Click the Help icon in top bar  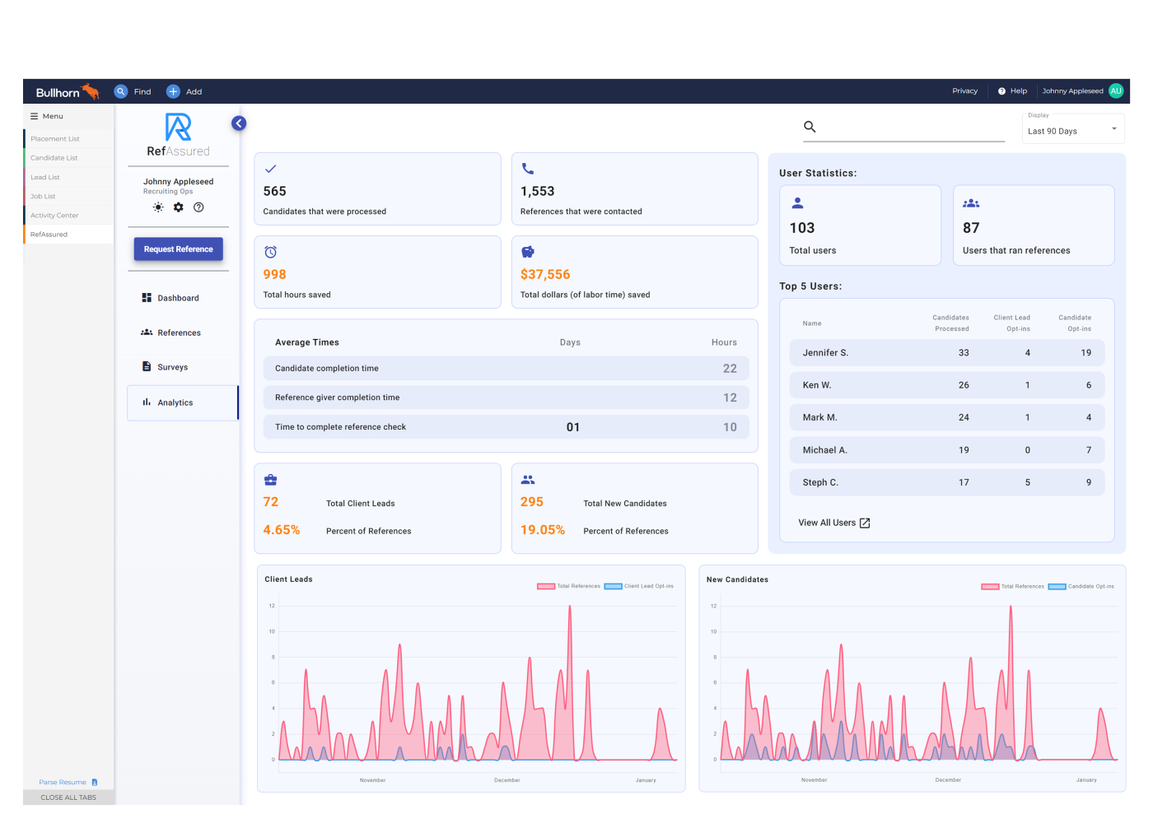[x=1001, y=91]
